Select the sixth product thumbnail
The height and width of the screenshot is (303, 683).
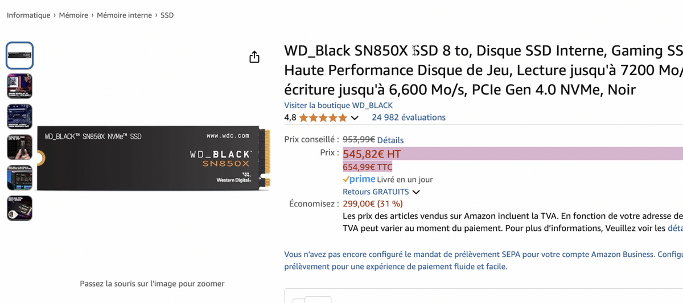[19, 208]
